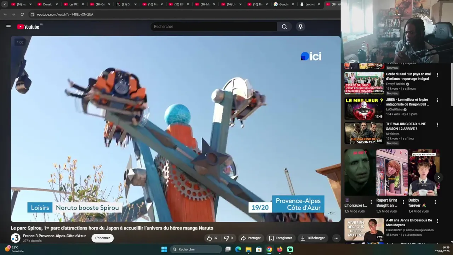Open options for Rupert Grint short
This screenshot has width=453, height=255.
(403, 202)
